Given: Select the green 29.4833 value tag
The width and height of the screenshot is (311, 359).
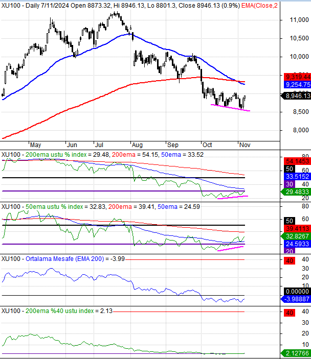Looking at the screenshot, I should tap(296, 192).
